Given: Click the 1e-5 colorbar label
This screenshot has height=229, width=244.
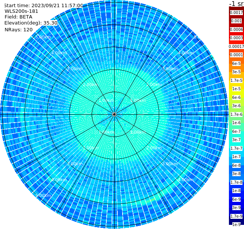Looking at the screenshot, I should tap(236, 89).
